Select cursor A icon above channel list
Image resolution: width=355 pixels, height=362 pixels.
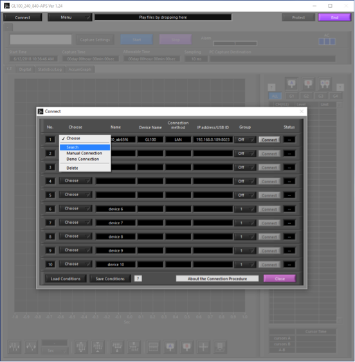[x=291, y=84]
